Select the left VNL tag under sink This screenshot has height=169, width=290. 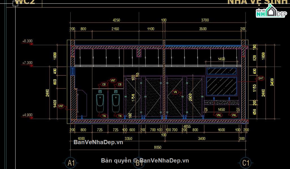click(x=219, y=115)
